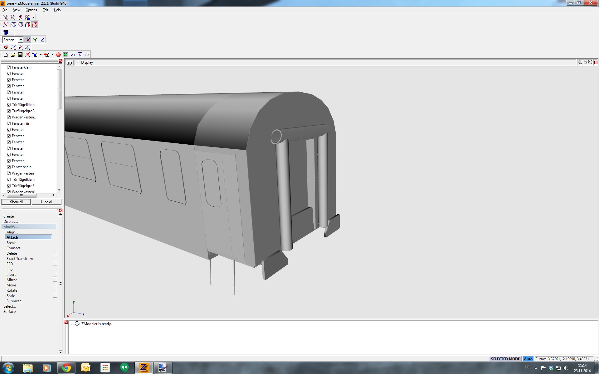Viewport: 599px width, 374px height.
Task: Click the Hide all button
Action: pyautogui.click(x=46, y=202)
